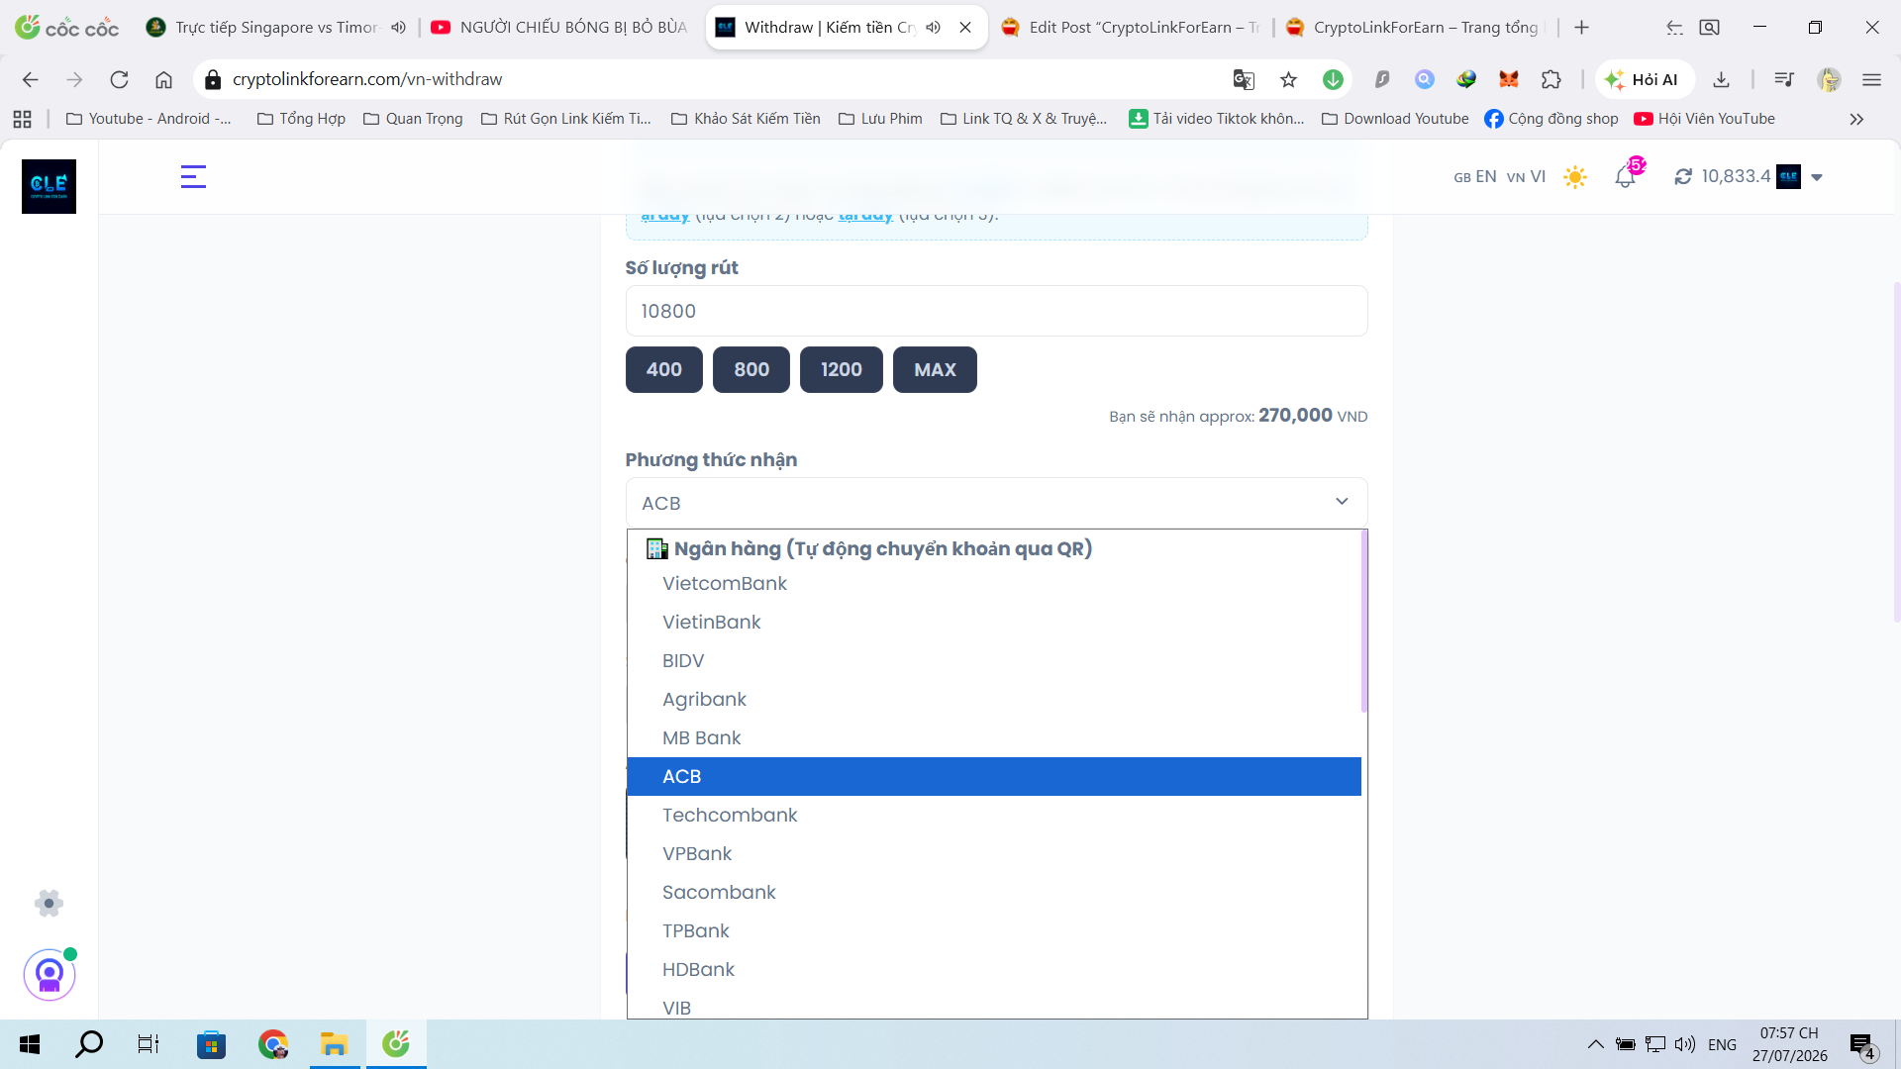Select VietcomBank from the list

click(x=994, y=584)
